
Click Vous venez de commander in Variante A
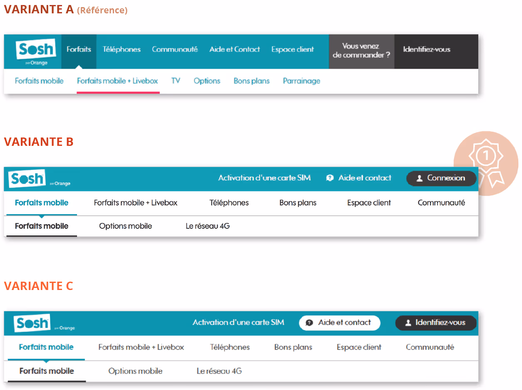pos(361,51)
